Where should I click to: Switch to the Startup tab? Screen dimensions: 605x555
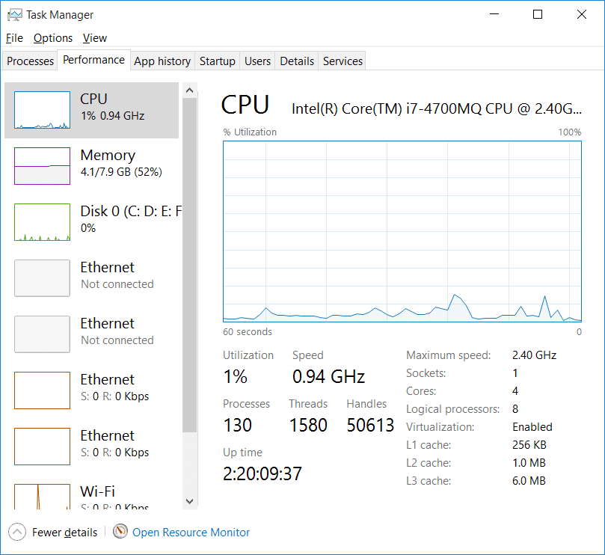[217, 61]
